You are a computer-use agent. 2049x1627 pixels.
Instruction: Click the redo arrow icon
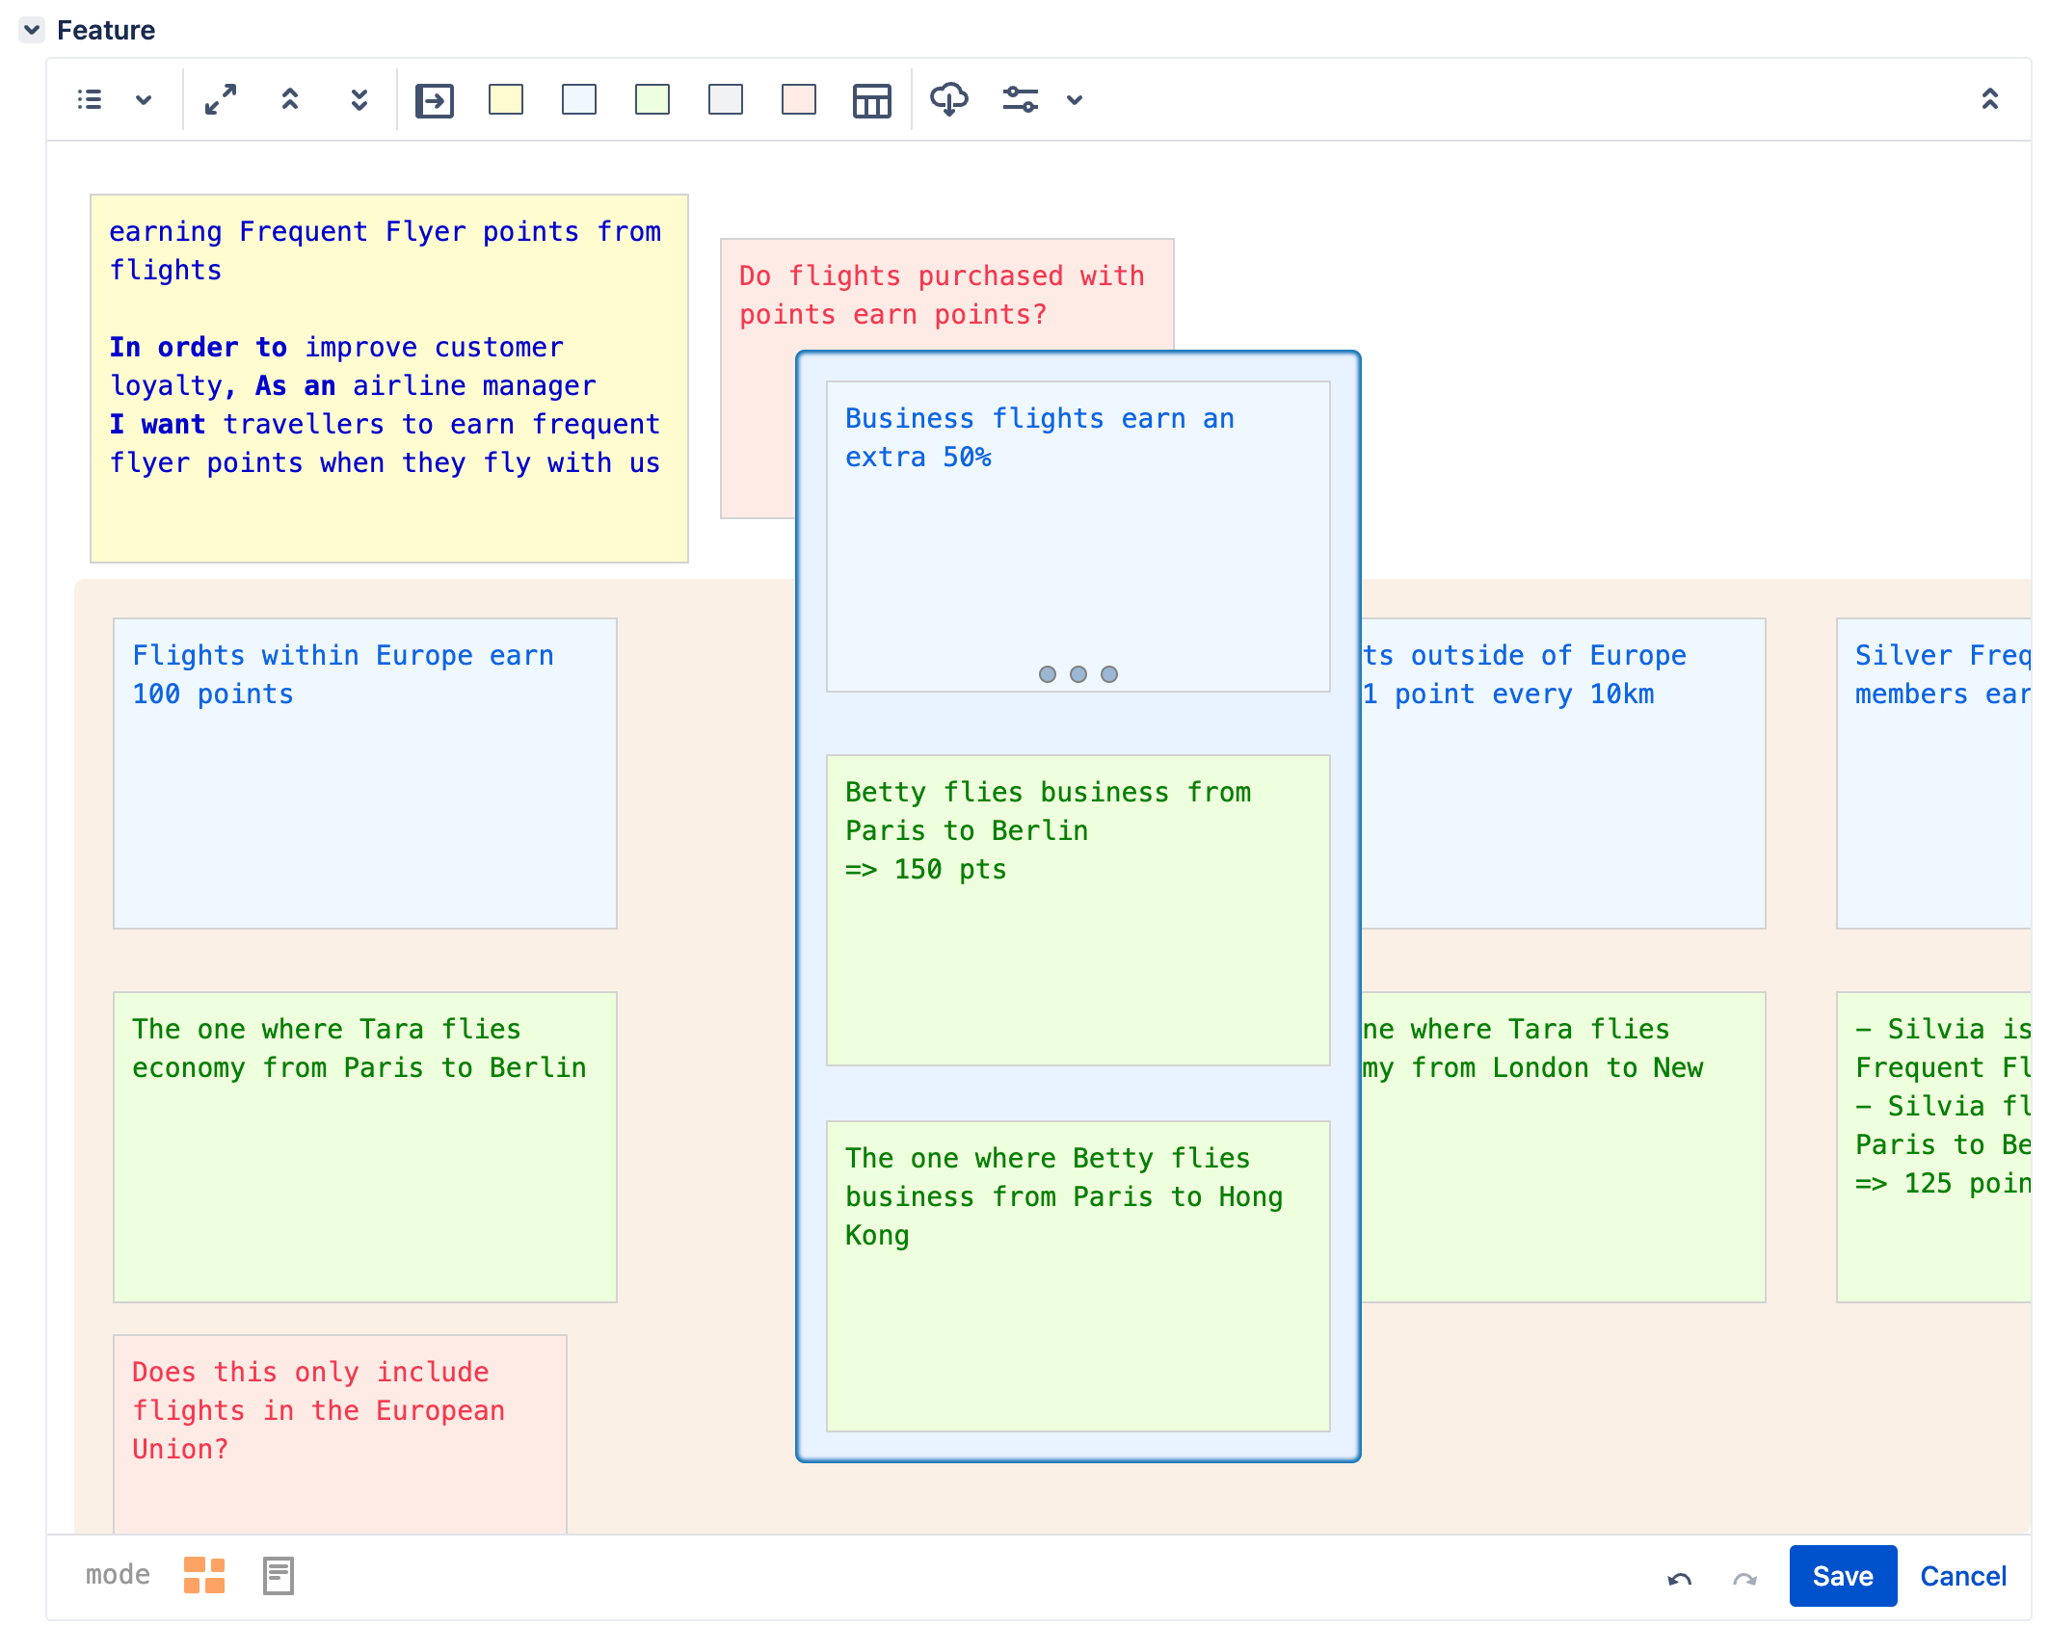tap(1744, 1578)
